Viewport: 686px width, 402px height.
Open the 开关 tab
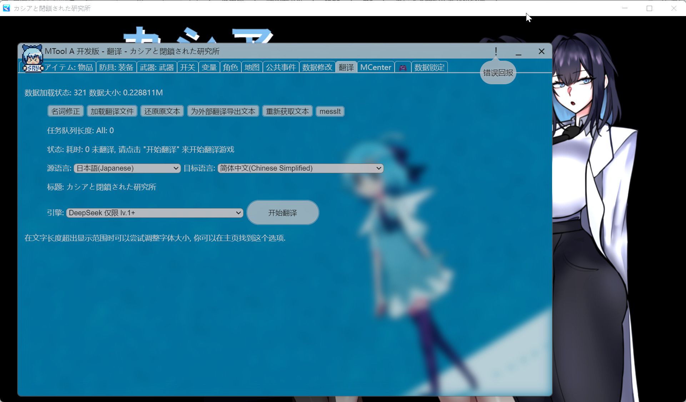(187, 67)
